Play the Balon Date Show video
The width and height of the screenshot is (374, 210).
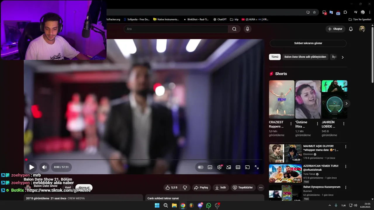coord(32,167)
